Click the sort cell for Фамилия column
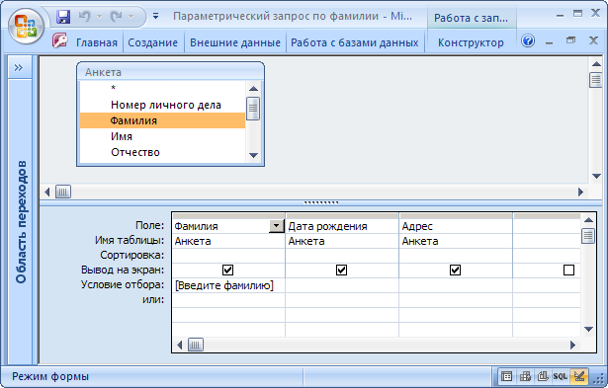The image size is (608, 388). tap(228, 256)
